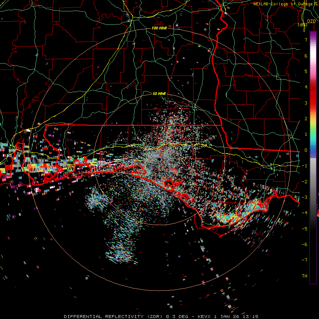Click the "-1" value on the color scale

304,166
